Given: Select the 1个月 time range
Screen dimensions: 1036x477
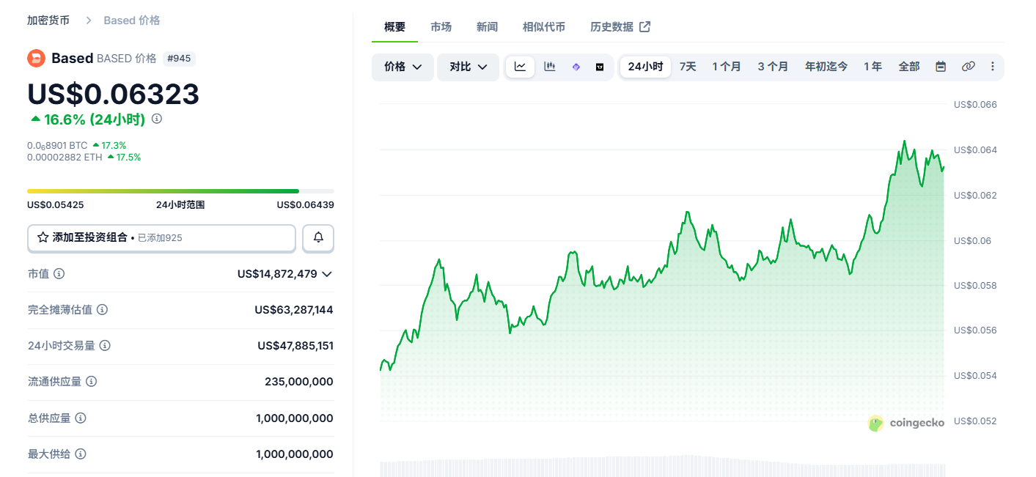Looking at the screenshot, I should (727, 67).
